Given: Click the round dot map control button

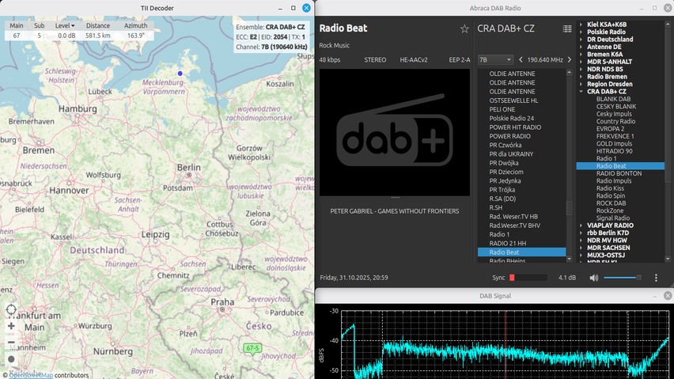Looking at the screenshot, I should click(x=11, y=359).
